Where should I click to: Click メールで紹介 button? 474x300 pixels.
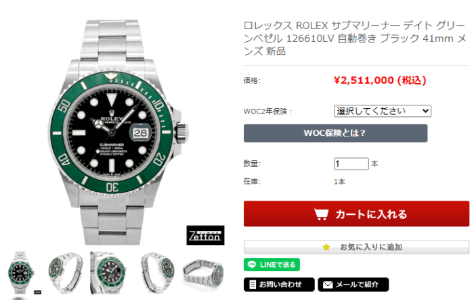click(x=353, y=284)
